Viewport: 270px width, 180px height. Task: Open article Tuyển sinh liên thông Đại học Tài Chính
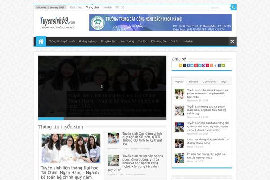click(70, 173)
